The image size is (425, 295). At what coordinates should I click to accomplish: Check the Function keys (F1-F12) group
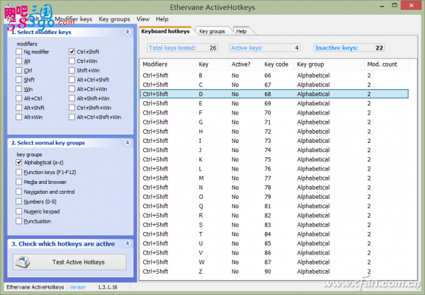coord(18,172)
